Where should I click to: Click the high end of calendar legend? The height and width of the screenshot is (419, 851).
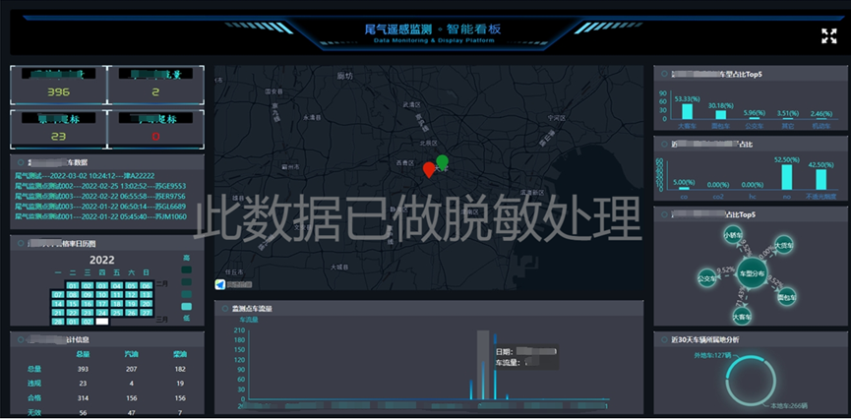pyautogui.click(x=187, y=259)
